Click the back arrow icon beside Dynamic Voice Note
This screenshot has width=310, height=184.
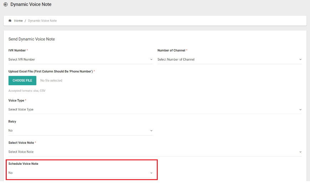click(6, 4)
